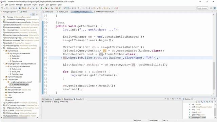The height and width of the screenshot is (122, 217).
Task: Click Pin Console icon in Console toolbar
Action: coord(165,99)
